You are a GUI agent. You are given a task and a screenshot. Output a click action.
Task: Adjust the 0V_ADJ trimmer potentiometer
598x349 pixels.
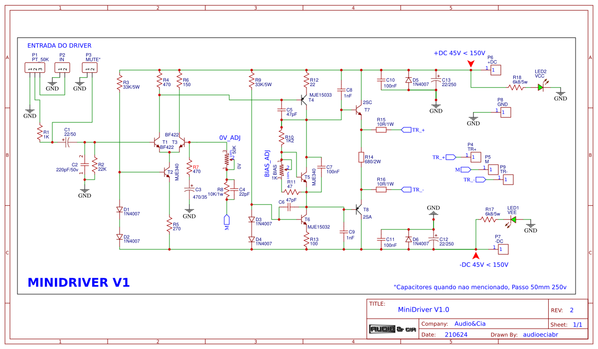(227, 159)
